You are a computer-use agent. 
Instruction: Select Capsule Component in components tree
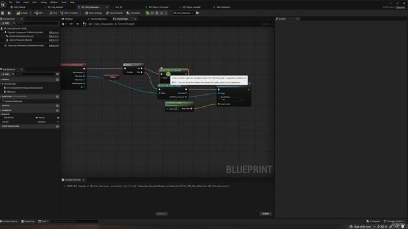tap(25, 32)
